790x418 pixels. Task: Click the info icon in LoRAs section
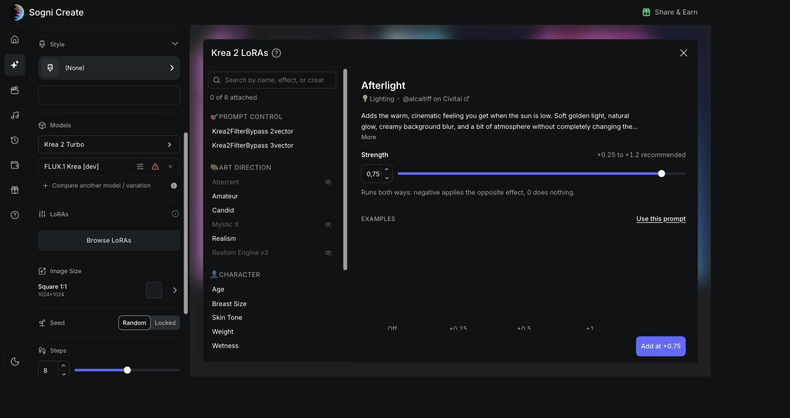click(175, 214)
